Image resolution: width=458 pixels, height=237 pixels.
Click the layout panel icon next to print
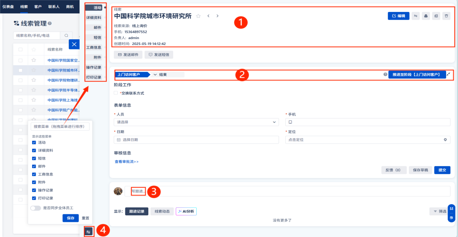point(436,16)
